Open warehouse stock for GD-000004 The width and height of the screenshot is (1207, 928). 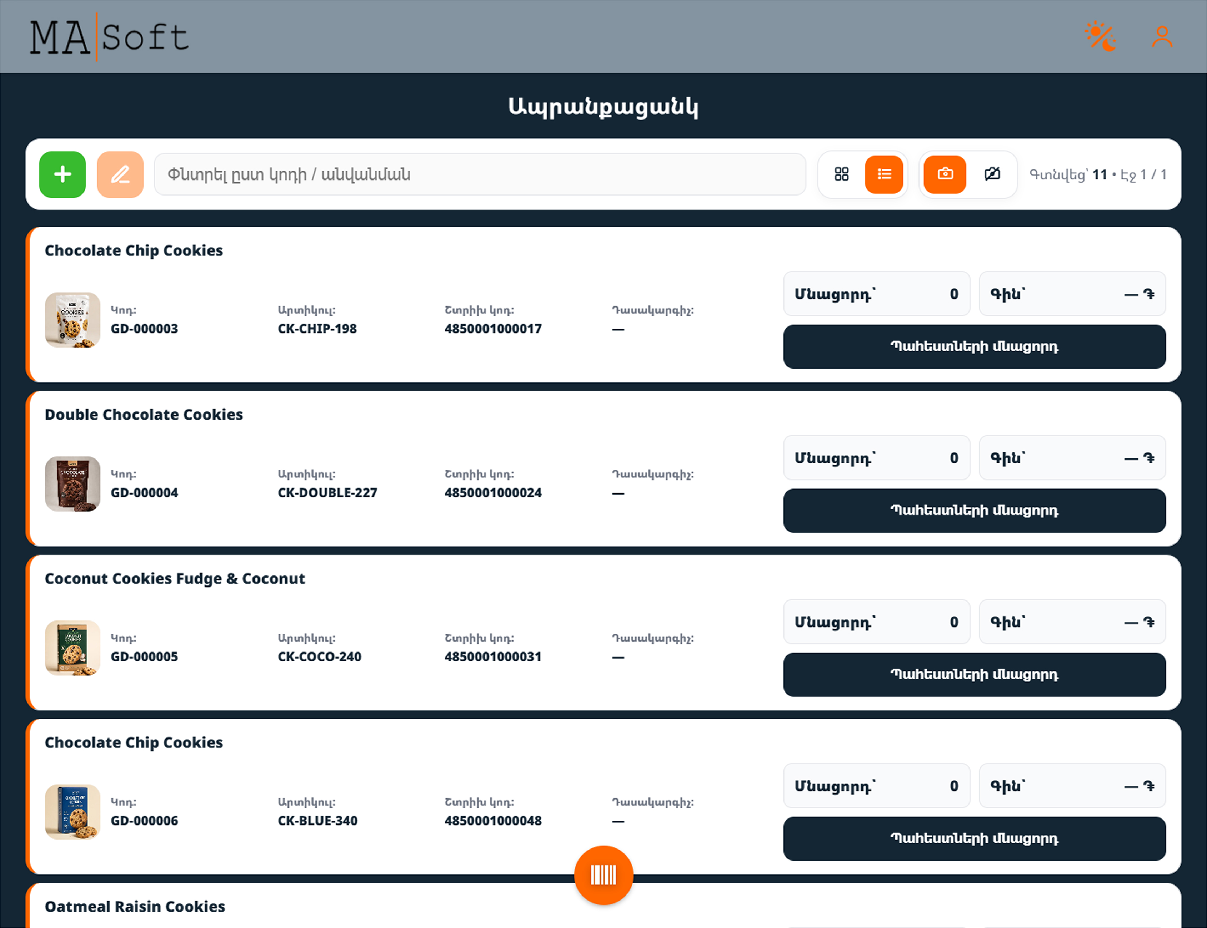[x=974, y=511]
